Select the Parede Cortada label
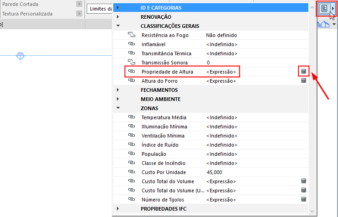The image size is (338, 217). pyautogui.click(x=20, y=4)
